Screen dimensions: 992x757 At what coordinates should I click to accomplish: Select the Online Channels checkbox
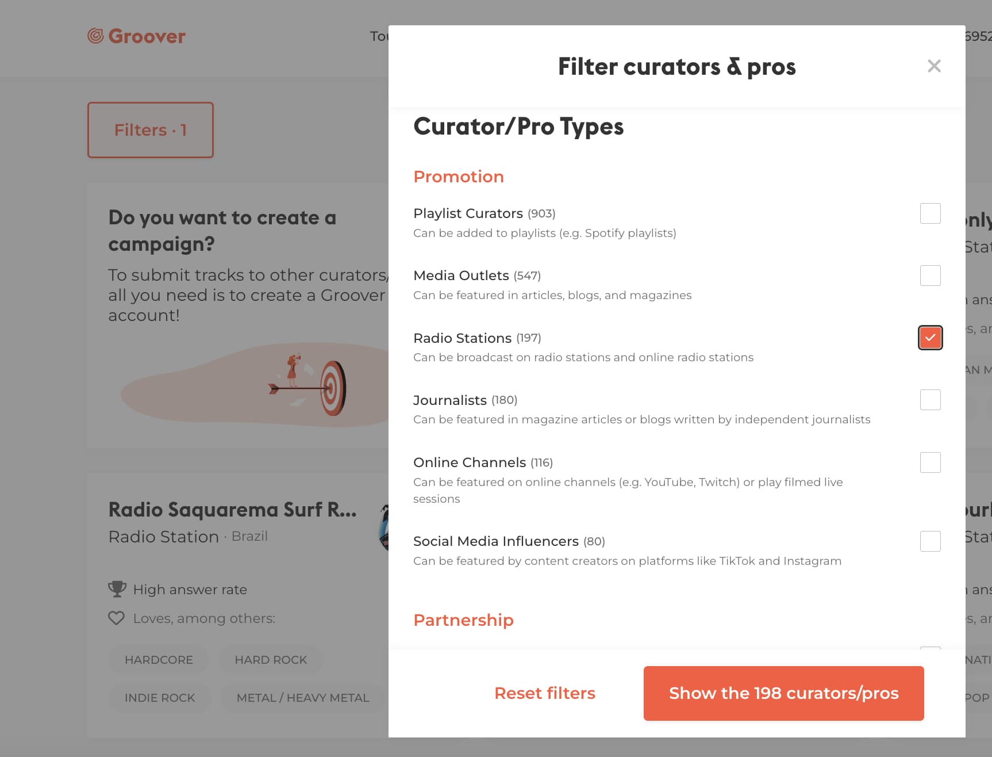tap(930, 462)
